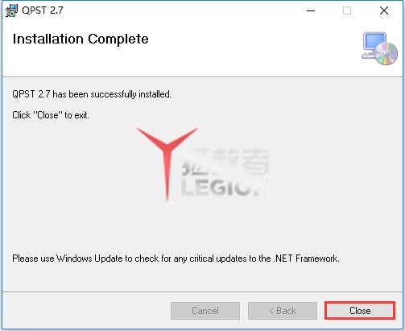Minimize the QPST 2.7 installer window
This screenshot has width=405, height=331.
[x=311, y=10]
